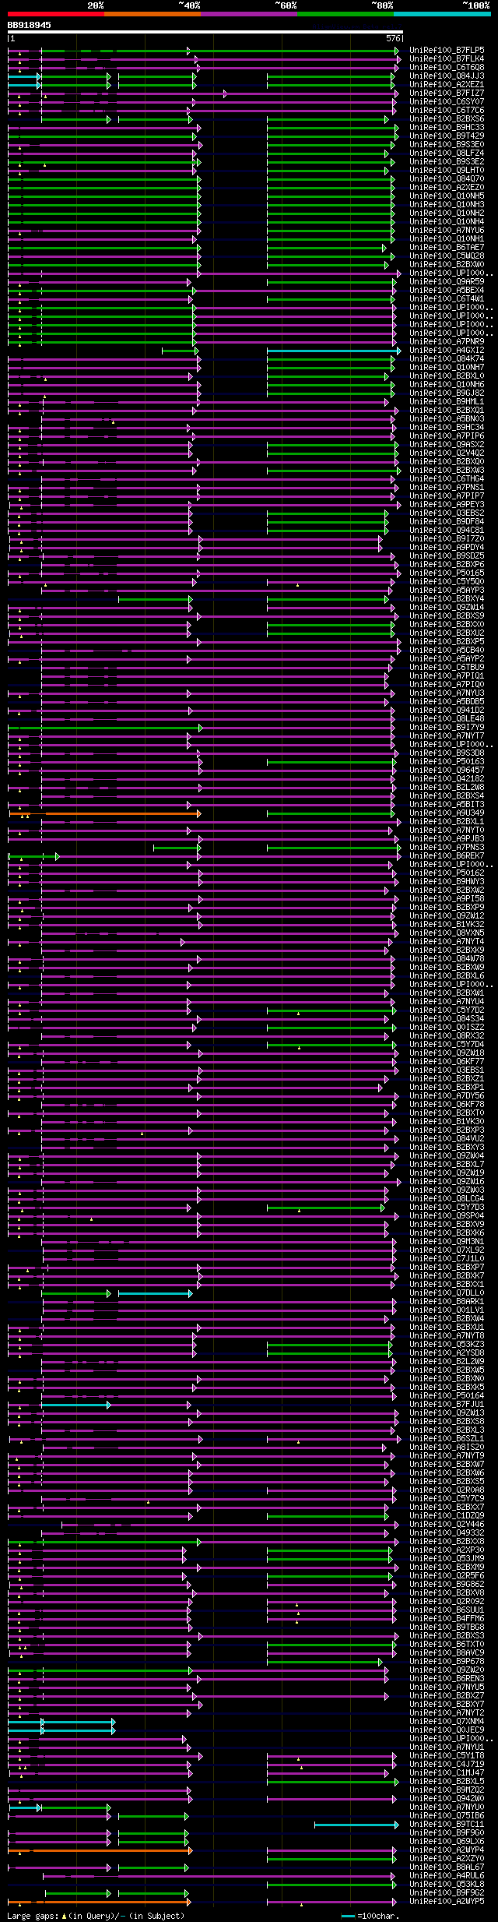Open hit UniRef100_A2XEZ1

(x=447, y=84)
